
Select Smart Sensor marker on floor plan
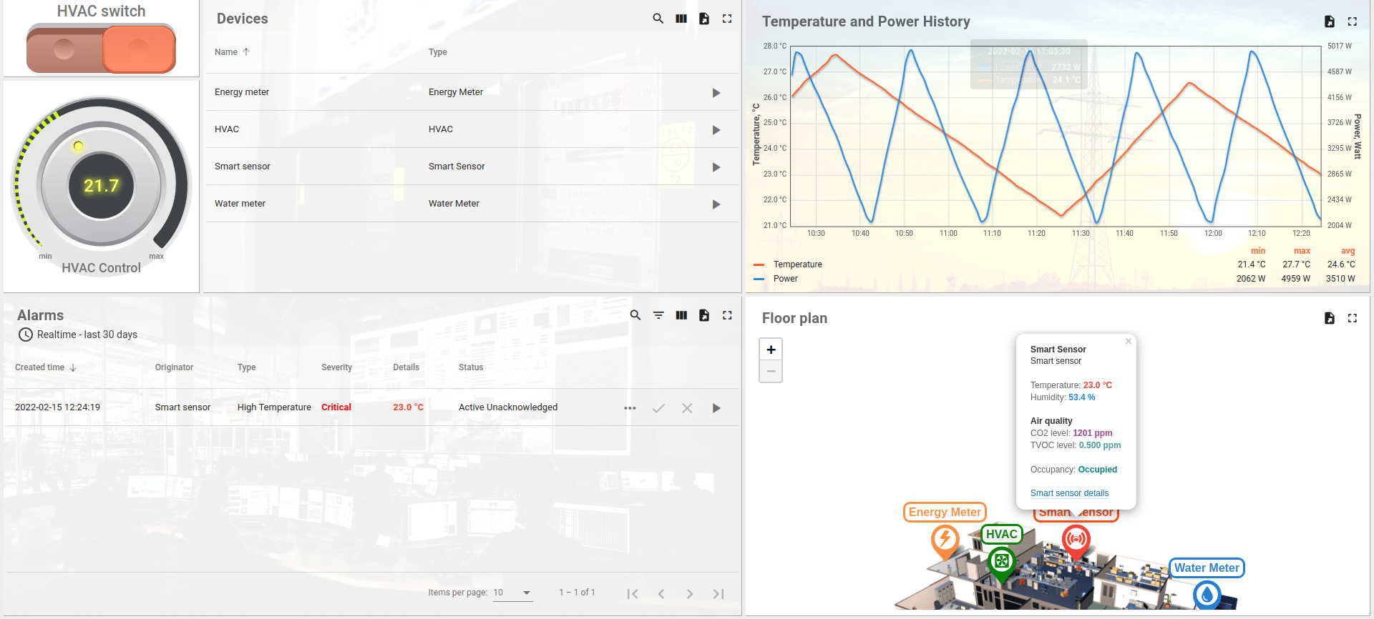1076,542
